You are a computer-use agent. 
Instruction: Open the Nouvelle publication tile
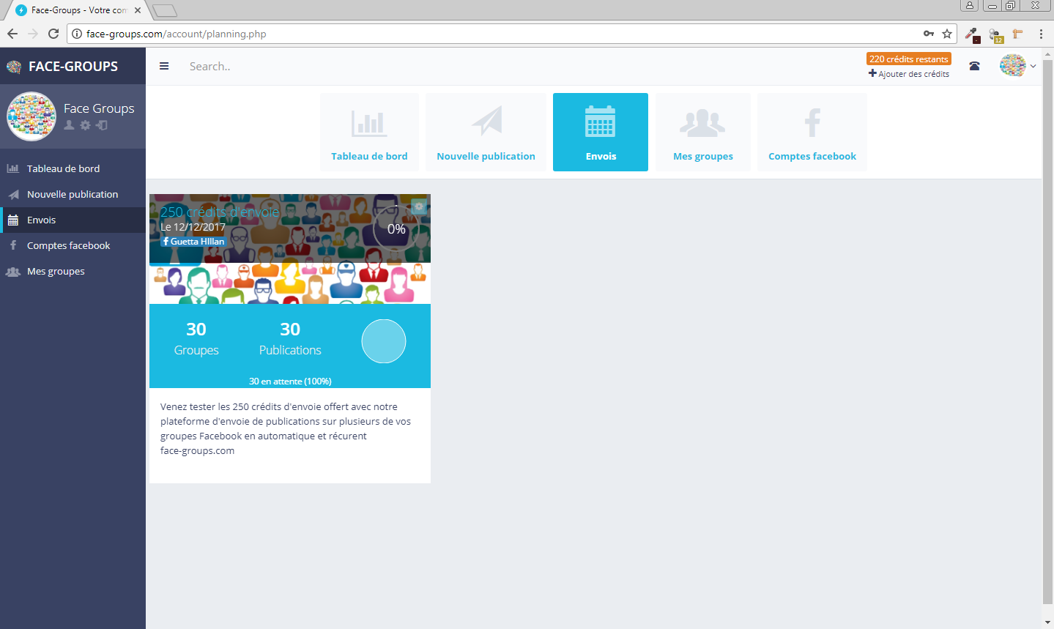coord(486,132)
